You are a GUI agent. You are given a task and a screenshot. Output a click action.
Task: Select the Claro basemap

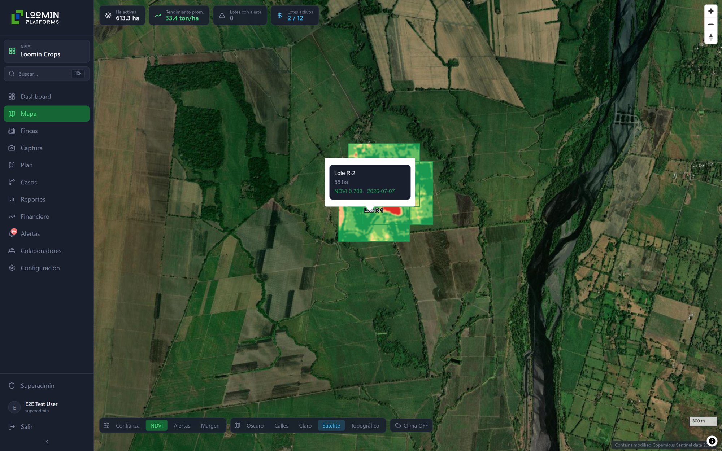[305, 425]
